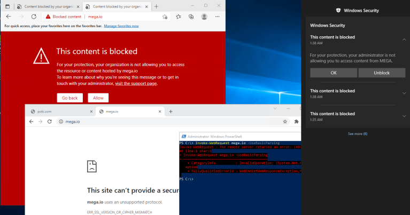Open Edge settings and more menu
This screenshot has width=410, height=215.
click(217, 17)
